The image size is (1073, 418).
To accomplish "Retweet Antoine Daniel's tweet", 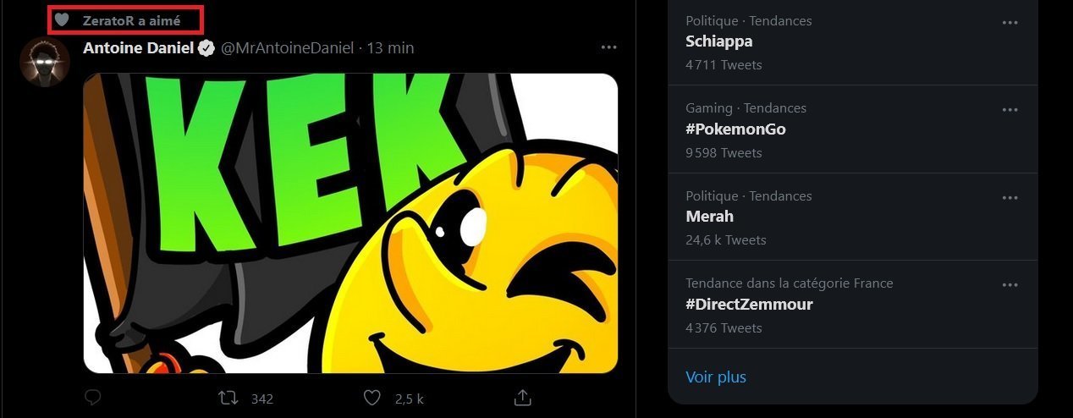I will 226,398.
